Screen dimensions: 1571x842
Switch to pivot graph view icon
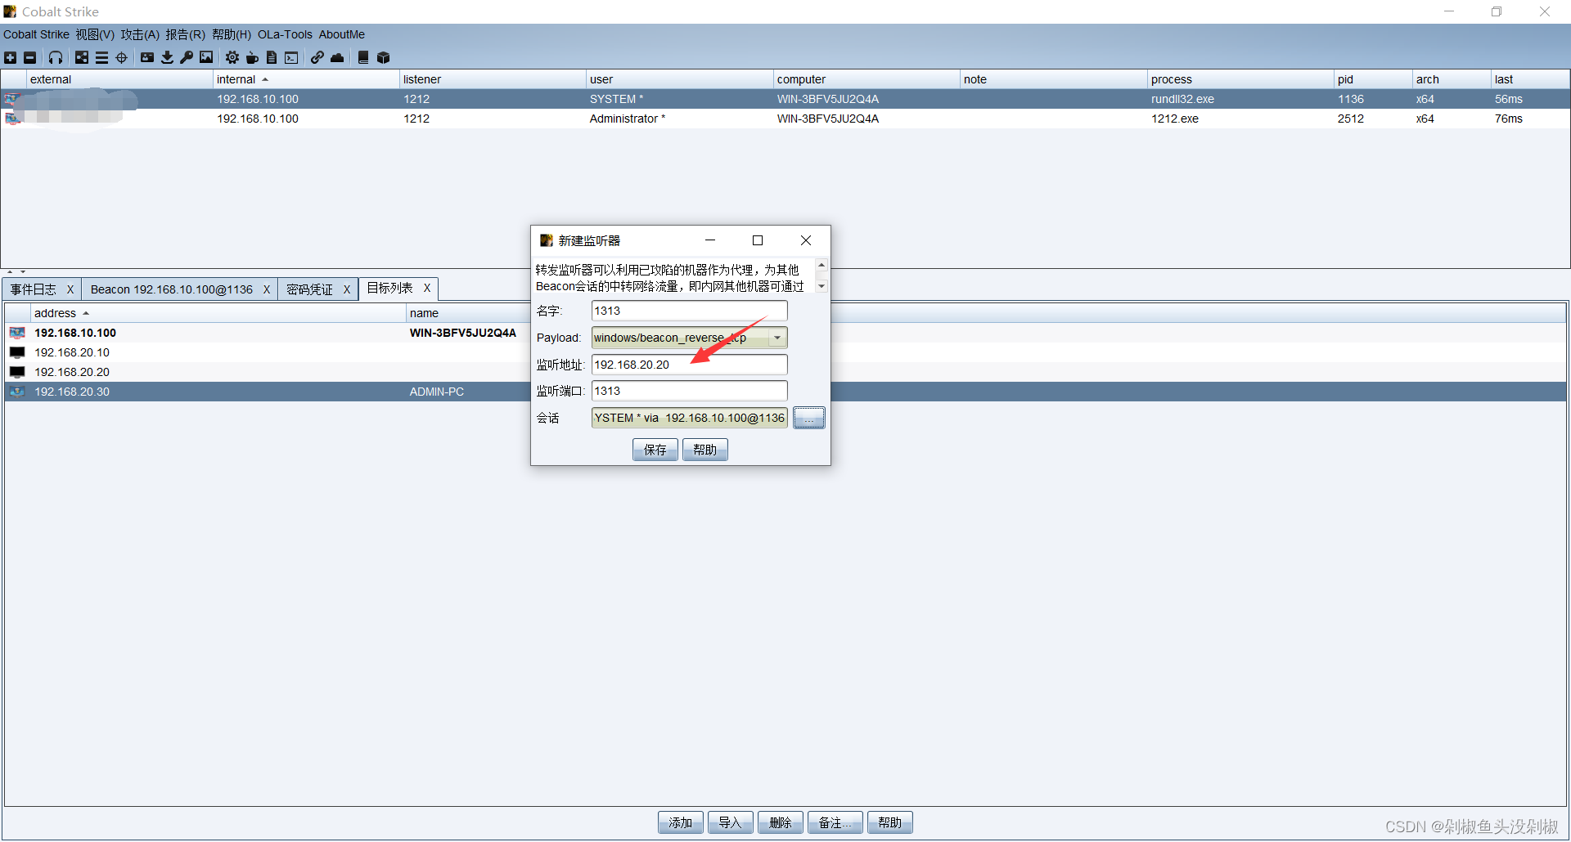(82, 57)
